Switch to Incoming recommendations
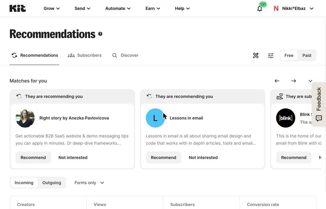This screenshot has width=326, height=209. click(24, 183)
